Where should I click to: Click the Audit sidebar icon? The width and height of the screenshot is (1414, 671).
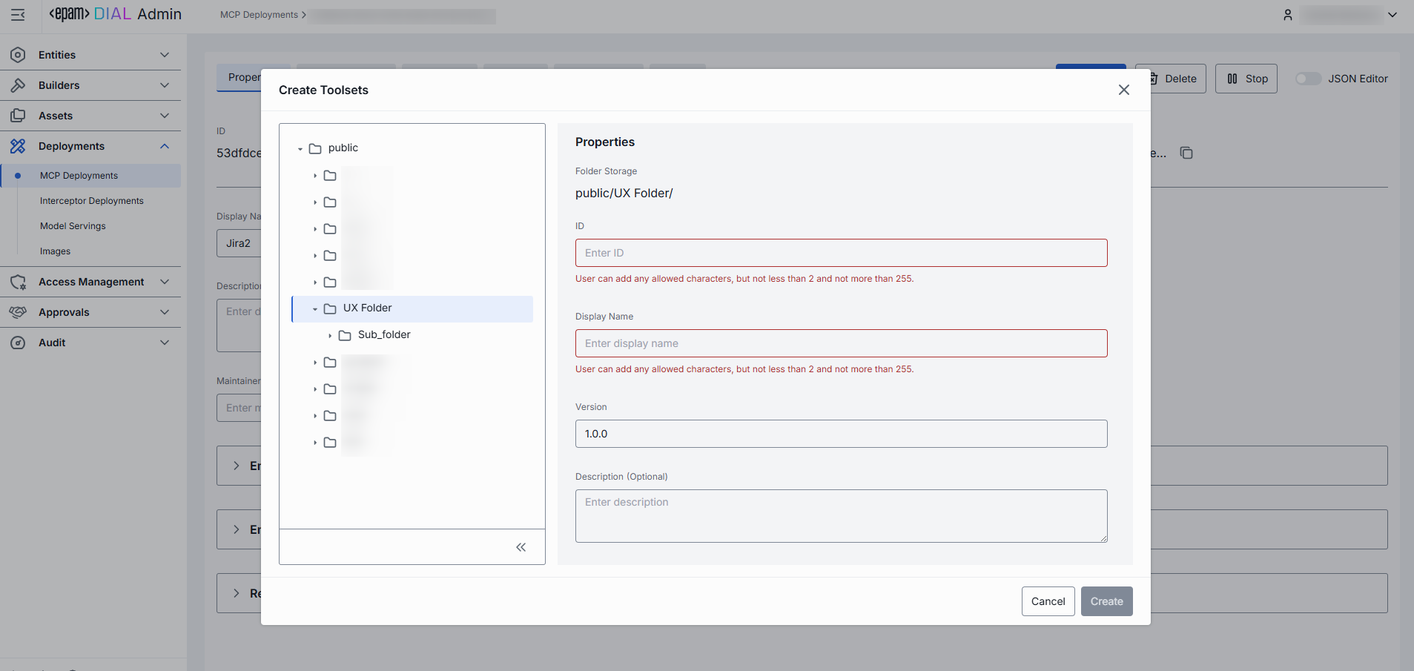pos(18,343)
